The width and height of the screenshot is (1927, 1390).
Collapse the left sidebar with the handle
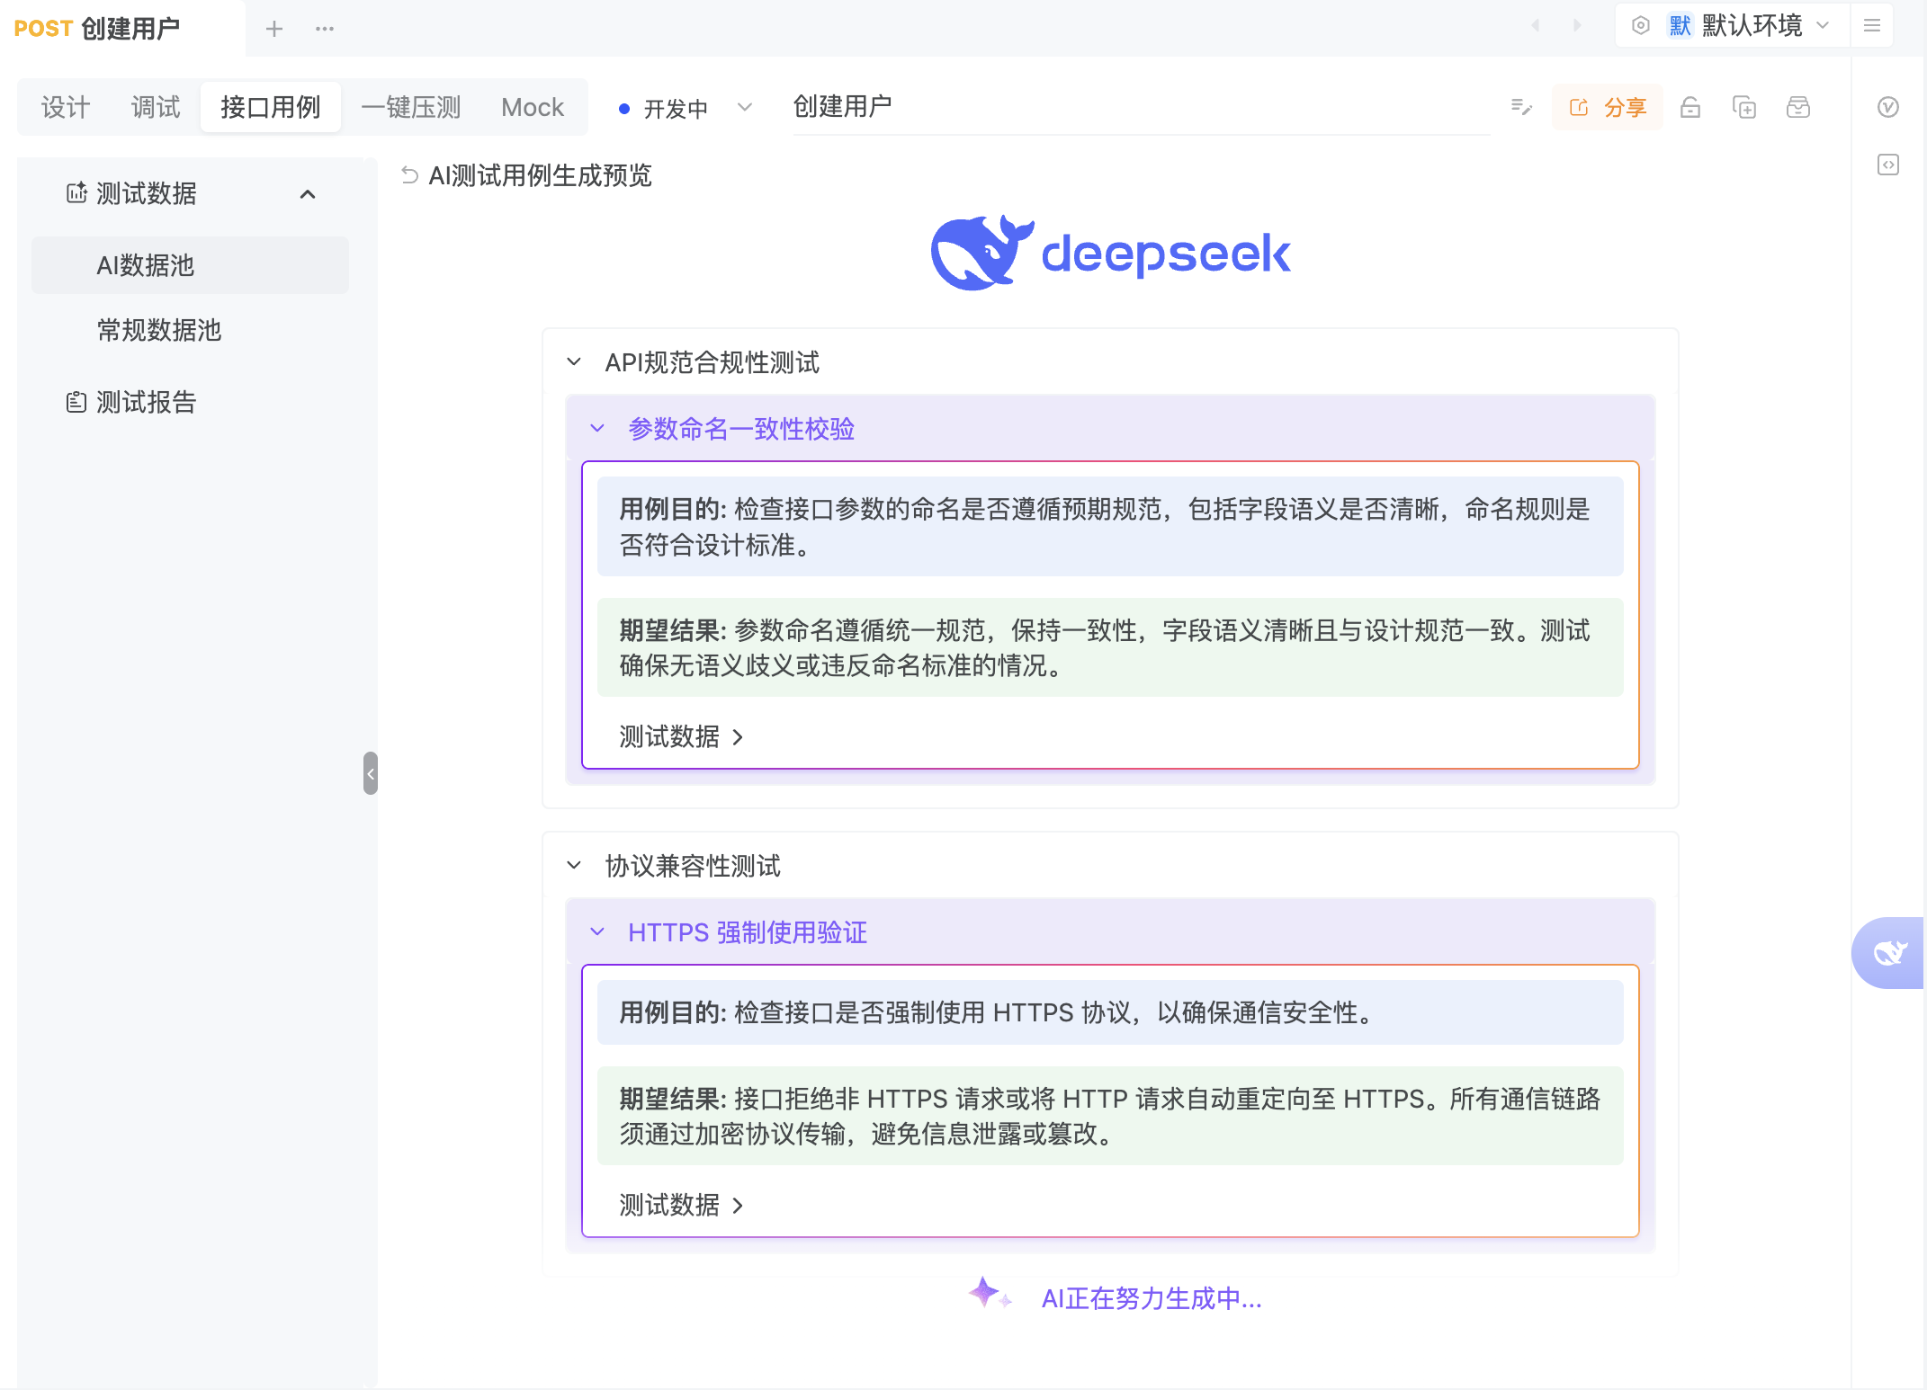point(371,773)
